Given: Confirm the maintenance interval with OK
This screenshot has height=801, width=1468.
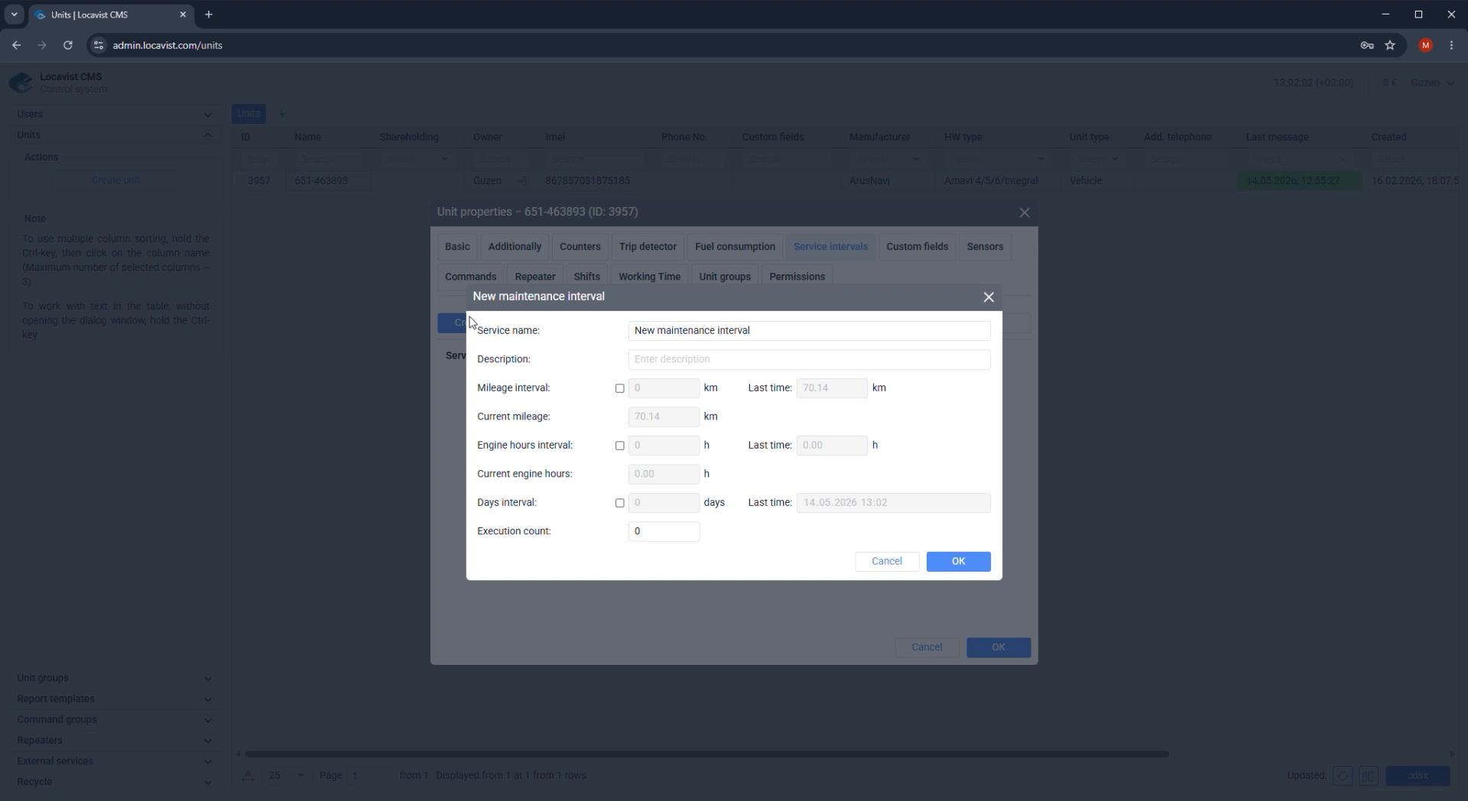Looking at the screenshot, I should coord(958,562).
